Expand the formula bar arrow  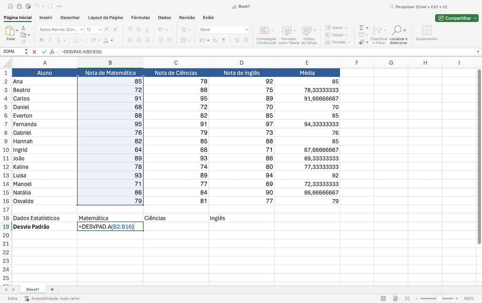coord(478,52)
